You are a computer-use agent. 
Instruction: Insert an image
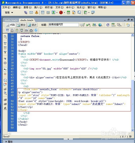[x=53, y=12]
